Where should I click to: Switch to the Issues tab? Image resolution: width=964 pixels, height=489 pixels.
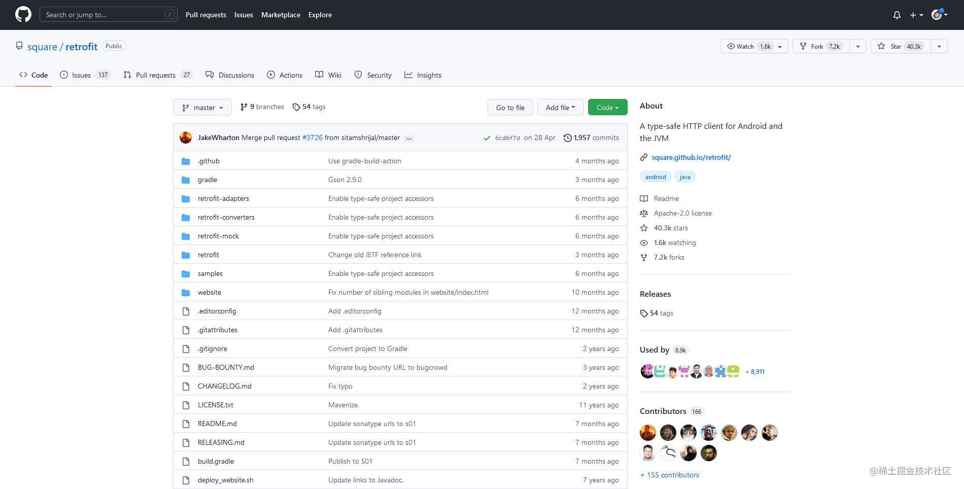point(85,75)
